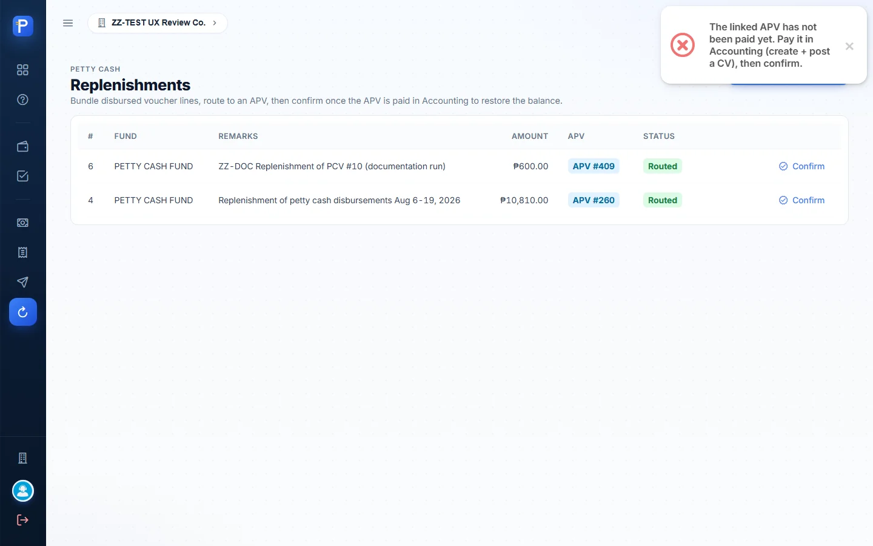873x546 pixels.
Task: Click the FUND column header
Action: click(125, 136)
